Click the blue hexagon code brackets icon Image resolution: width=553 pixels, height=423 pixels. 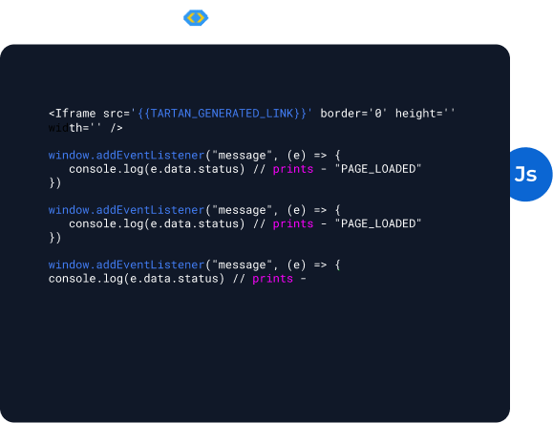tap(196, 17)
